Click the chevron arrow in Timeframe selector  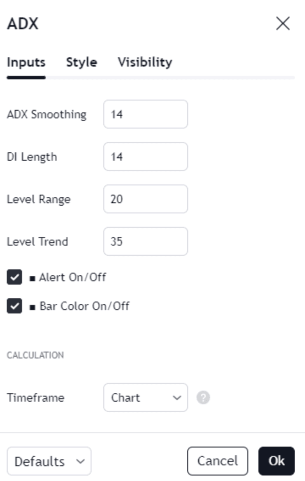pos(177,398)
